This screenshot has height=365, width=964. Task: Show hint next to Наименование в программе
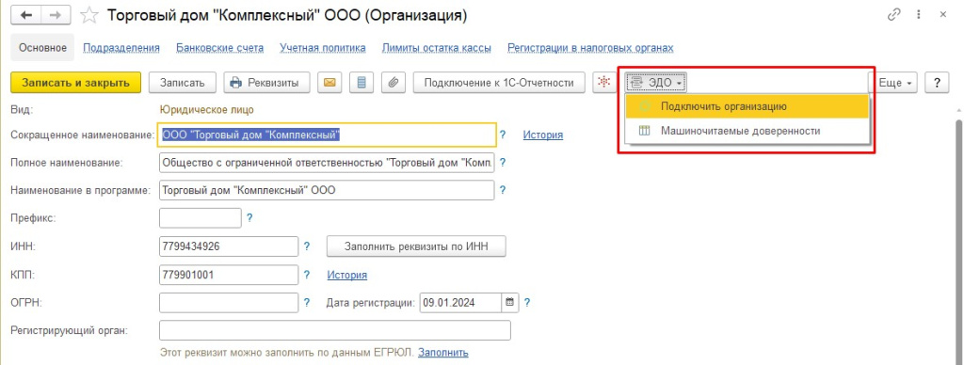tap(503, 190)
